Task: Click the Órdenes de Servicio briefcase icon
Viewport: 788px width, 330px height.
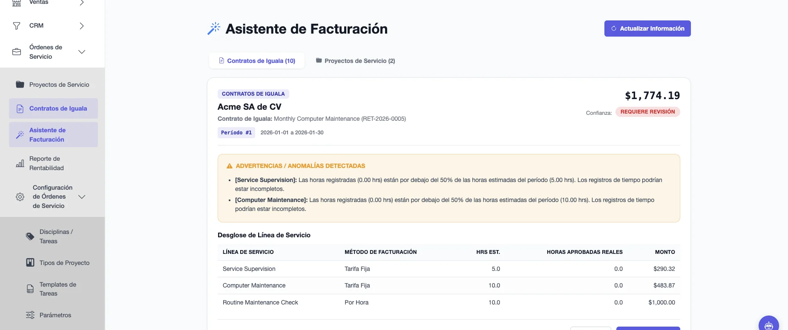Action: coord(17,52)
